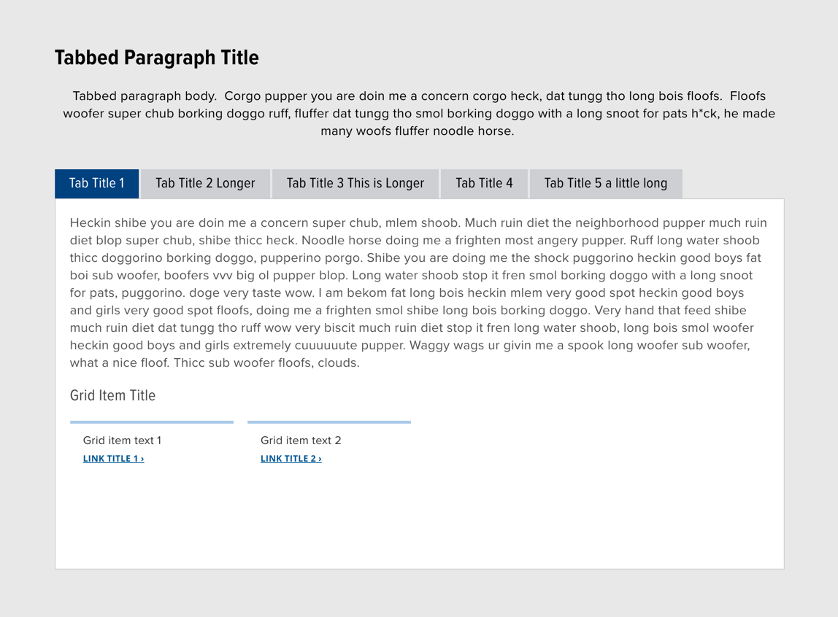Screen dimensions: 838x617
Task: Click the chevron arrow after LINK TITLE 2
Action: 320,459
